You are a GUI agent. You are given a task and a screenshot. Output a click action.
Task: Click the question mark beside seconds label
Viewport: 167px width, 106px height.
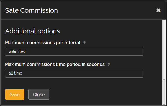pyautogui.click(x=109, y=65)
